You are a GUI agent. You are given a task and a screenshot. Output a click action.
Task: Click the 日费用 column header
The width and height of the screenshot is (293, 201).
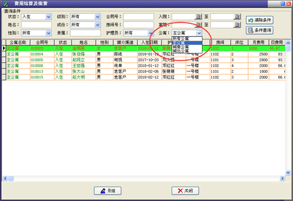277,43
